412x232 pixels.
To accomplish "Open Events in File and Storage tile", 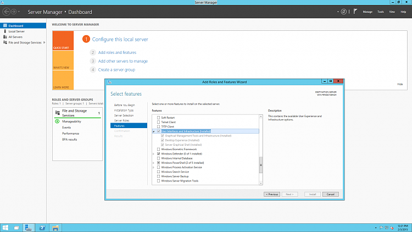I will 66,128.
